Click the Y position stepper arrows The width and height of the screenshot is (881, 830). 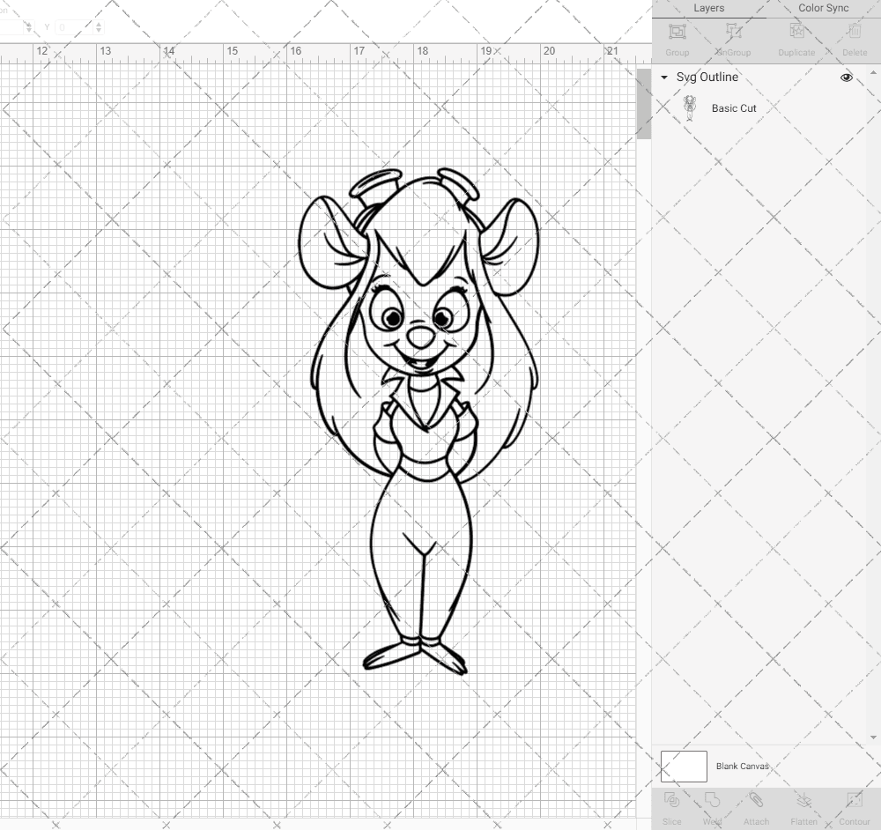click(x=99, y=26)
